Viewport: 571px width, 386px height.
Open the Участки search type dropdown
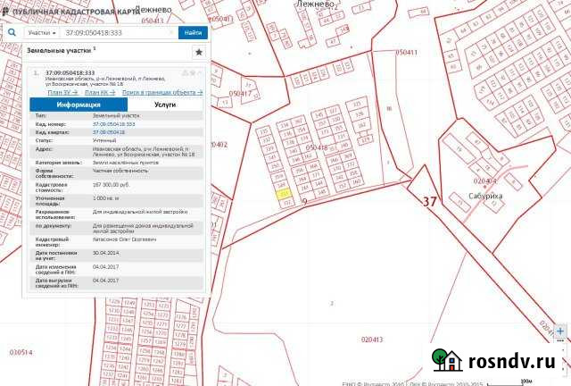click(42, 32)
